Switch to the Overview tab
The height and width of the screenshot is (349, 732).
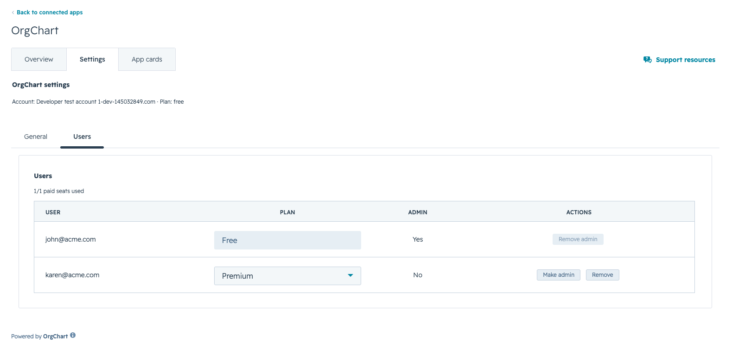(39, 59)
